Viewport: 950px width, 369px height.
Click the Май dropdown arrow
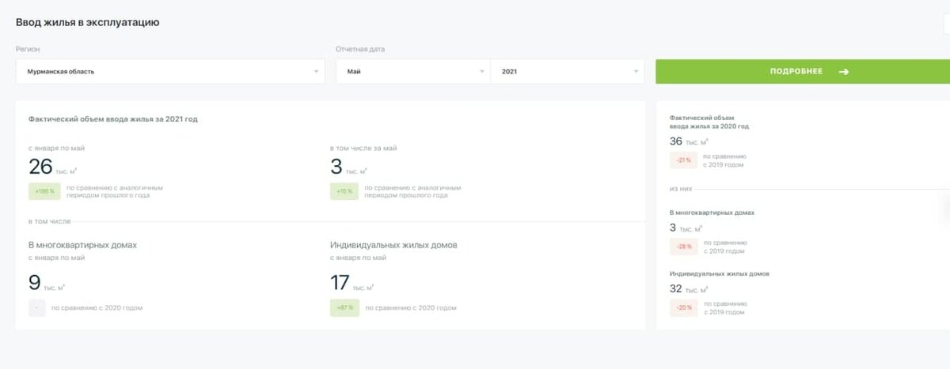[x=481, y=72]
